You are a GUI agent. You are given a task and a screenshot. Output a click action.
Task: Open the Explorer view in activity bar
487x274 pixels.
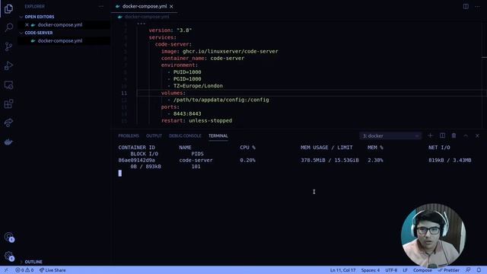(8, 8)
